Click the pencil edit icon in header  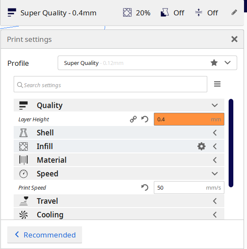click(234, 12)
